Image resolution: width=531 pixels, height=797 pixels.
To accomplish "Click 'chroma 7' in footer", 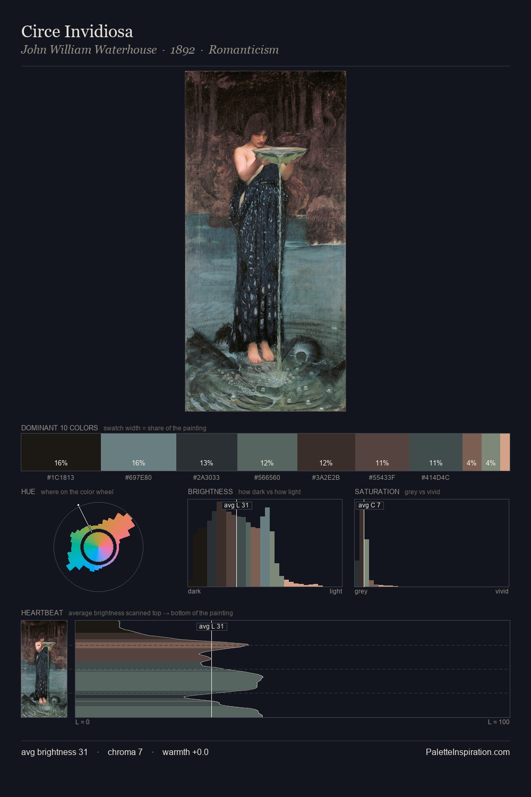I will pos(125,752).
